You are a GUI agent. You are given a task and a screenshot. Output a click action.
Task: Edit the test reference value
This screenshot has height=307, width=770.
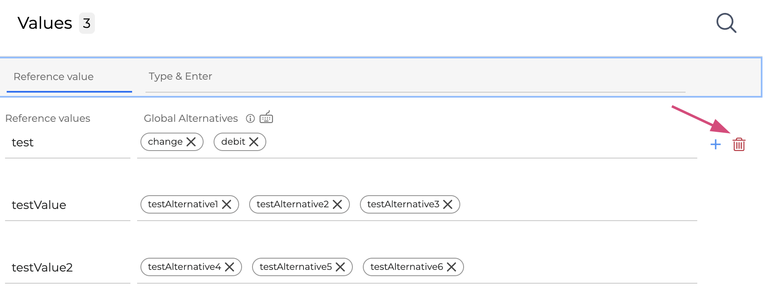coord(67,143)
